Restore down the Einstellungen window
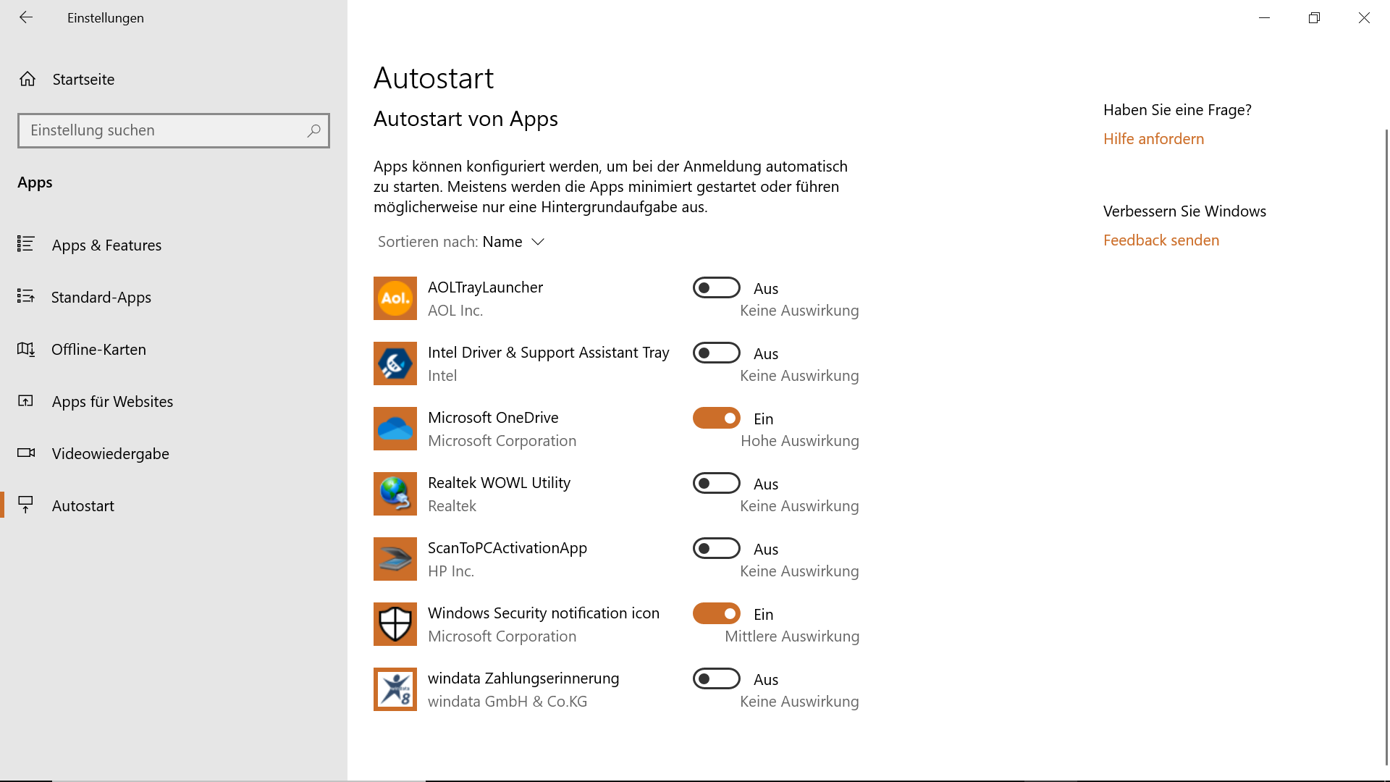This screenshot has width=1390, height=782. tap(1314, 17)
